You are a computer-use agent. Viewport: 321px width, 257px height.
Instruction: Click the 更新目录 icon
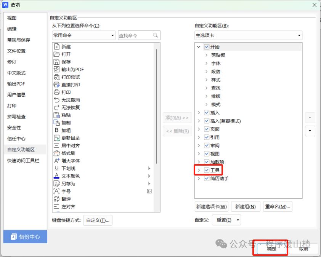56,138
